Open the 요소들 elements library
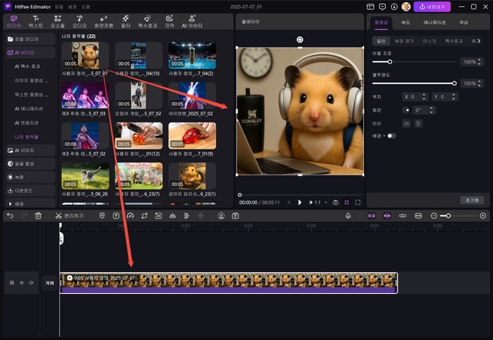493x340 pixels. [x=57, y=22]
